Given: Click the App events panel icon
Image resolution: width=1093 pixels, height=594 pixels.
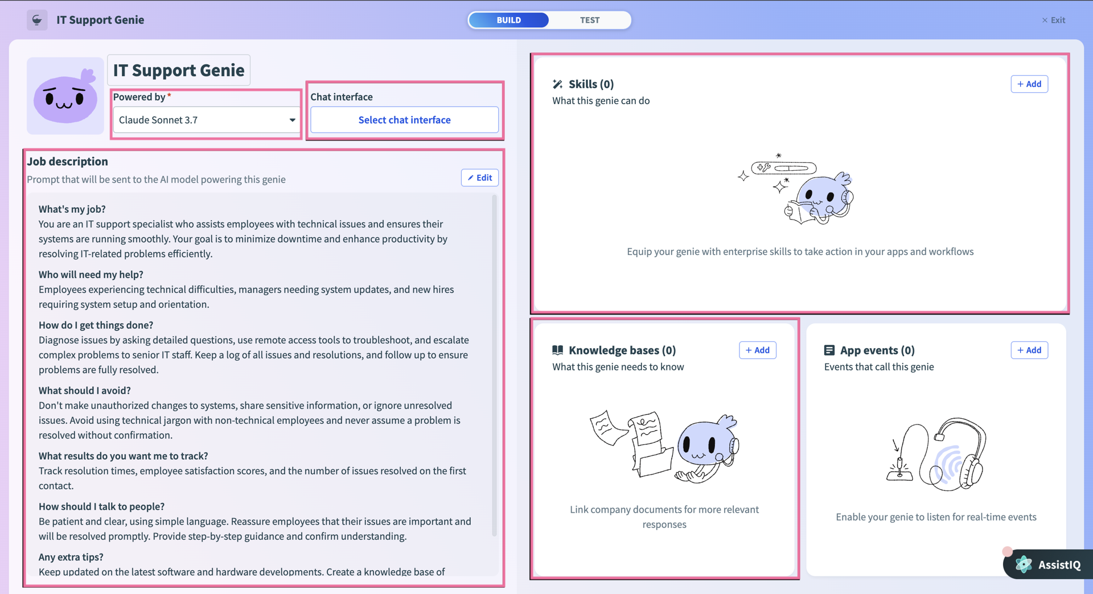Looking at the screenshot, I should coord(829,350).
